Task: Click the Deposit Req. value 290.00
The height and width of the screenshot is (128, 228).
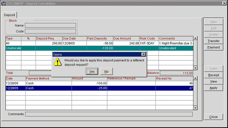Action: point(49,43)
